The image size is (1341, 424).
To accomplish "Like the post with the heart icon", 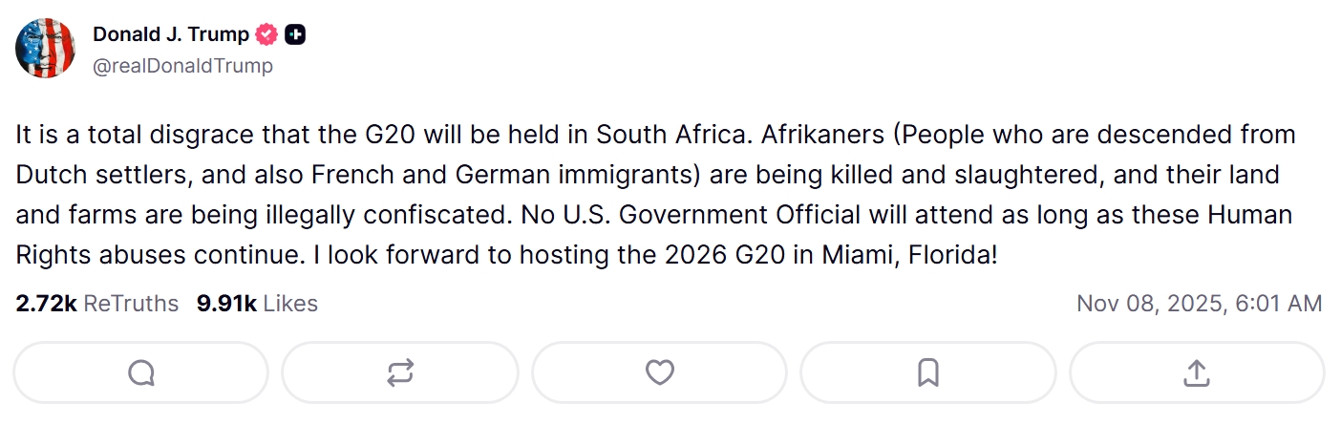I will (659, 372).
